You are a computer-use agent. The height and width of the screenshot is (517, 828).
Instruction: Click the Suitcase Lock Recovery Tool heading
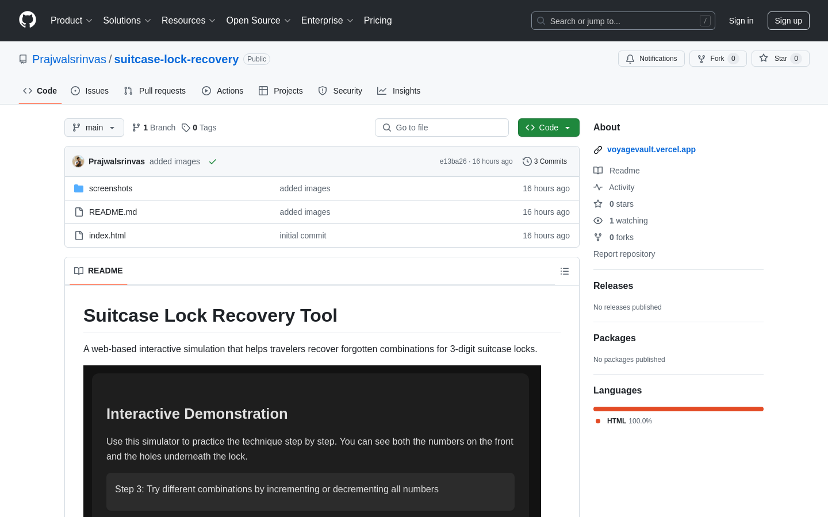click(210, 315)
